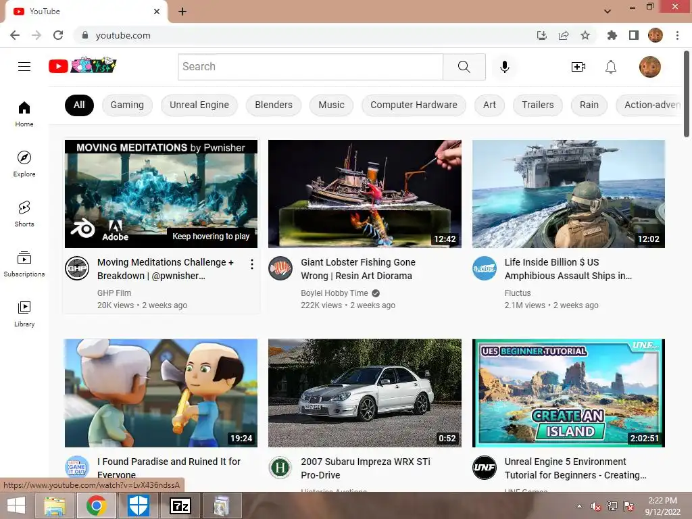The width and height of the screenshot is (692, 519).
Task: Play the I Found Paradise thumbnail
Action: (161, 393)
